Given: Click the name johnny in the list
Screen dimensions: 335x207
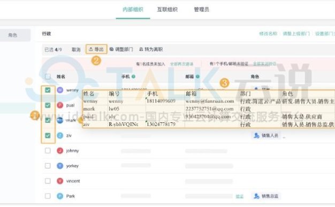Looking at the screenshot, I should point(72,151).
